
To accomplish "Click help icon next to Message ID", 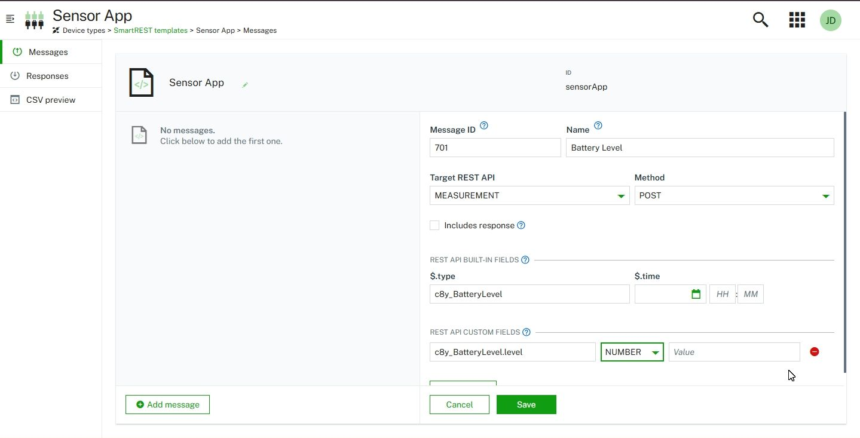I will point(484,125).
